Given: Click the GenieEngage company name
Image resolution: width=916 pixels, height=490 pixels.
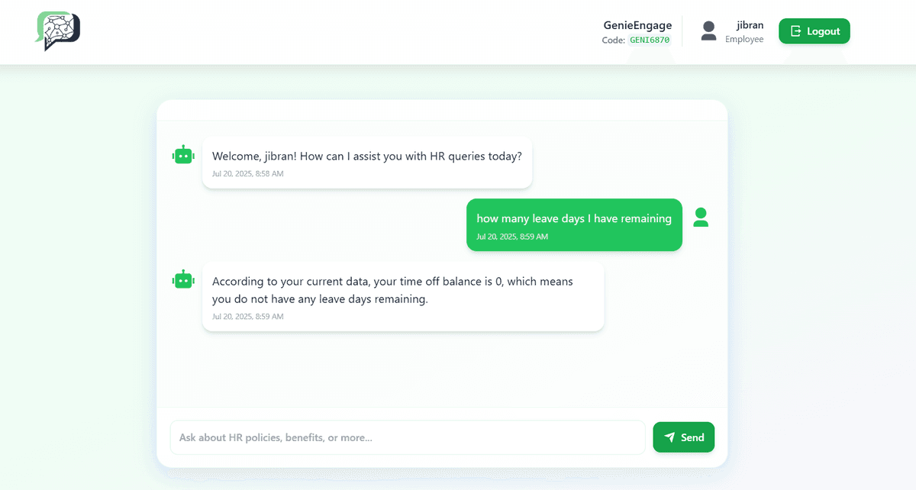Looking at the screenshot, I should (x=637, y=25).
